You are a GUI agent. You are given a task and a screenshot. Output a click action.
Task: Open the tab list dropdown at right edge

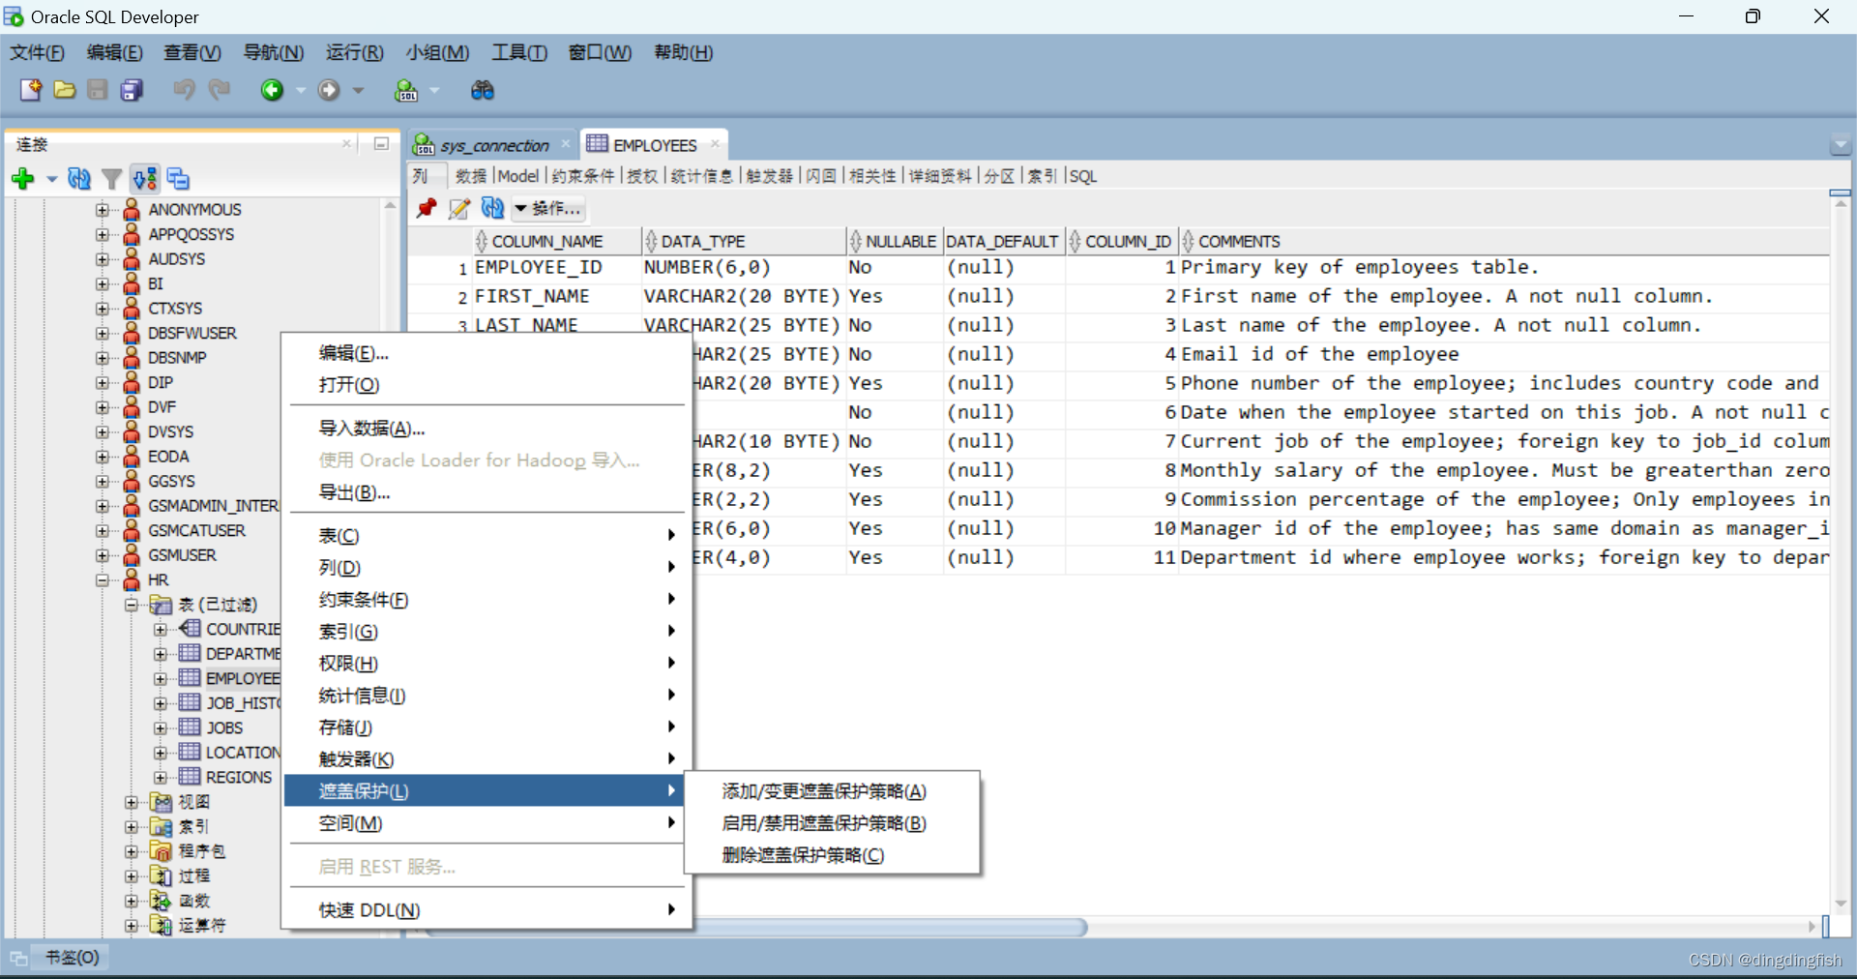click(x=1841, y=145)
